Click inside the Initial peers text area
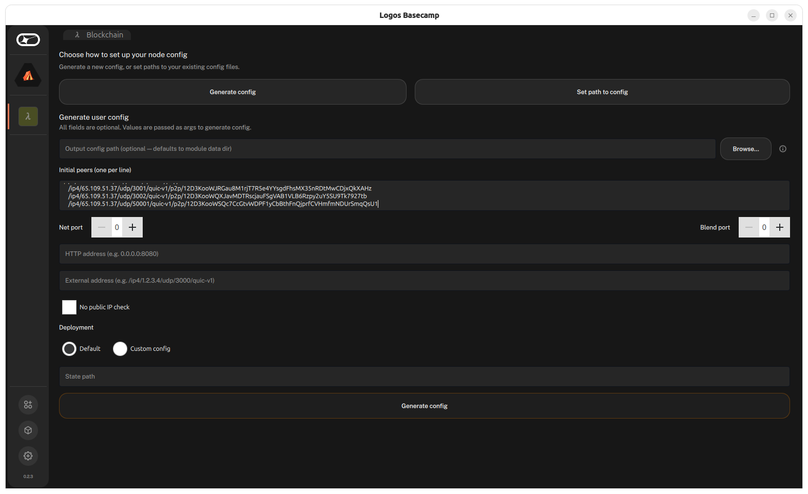 425,195
